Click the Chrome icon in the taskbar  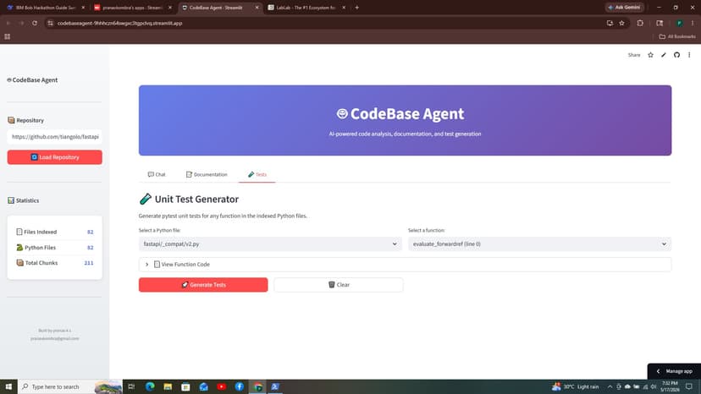coord(257,387)
